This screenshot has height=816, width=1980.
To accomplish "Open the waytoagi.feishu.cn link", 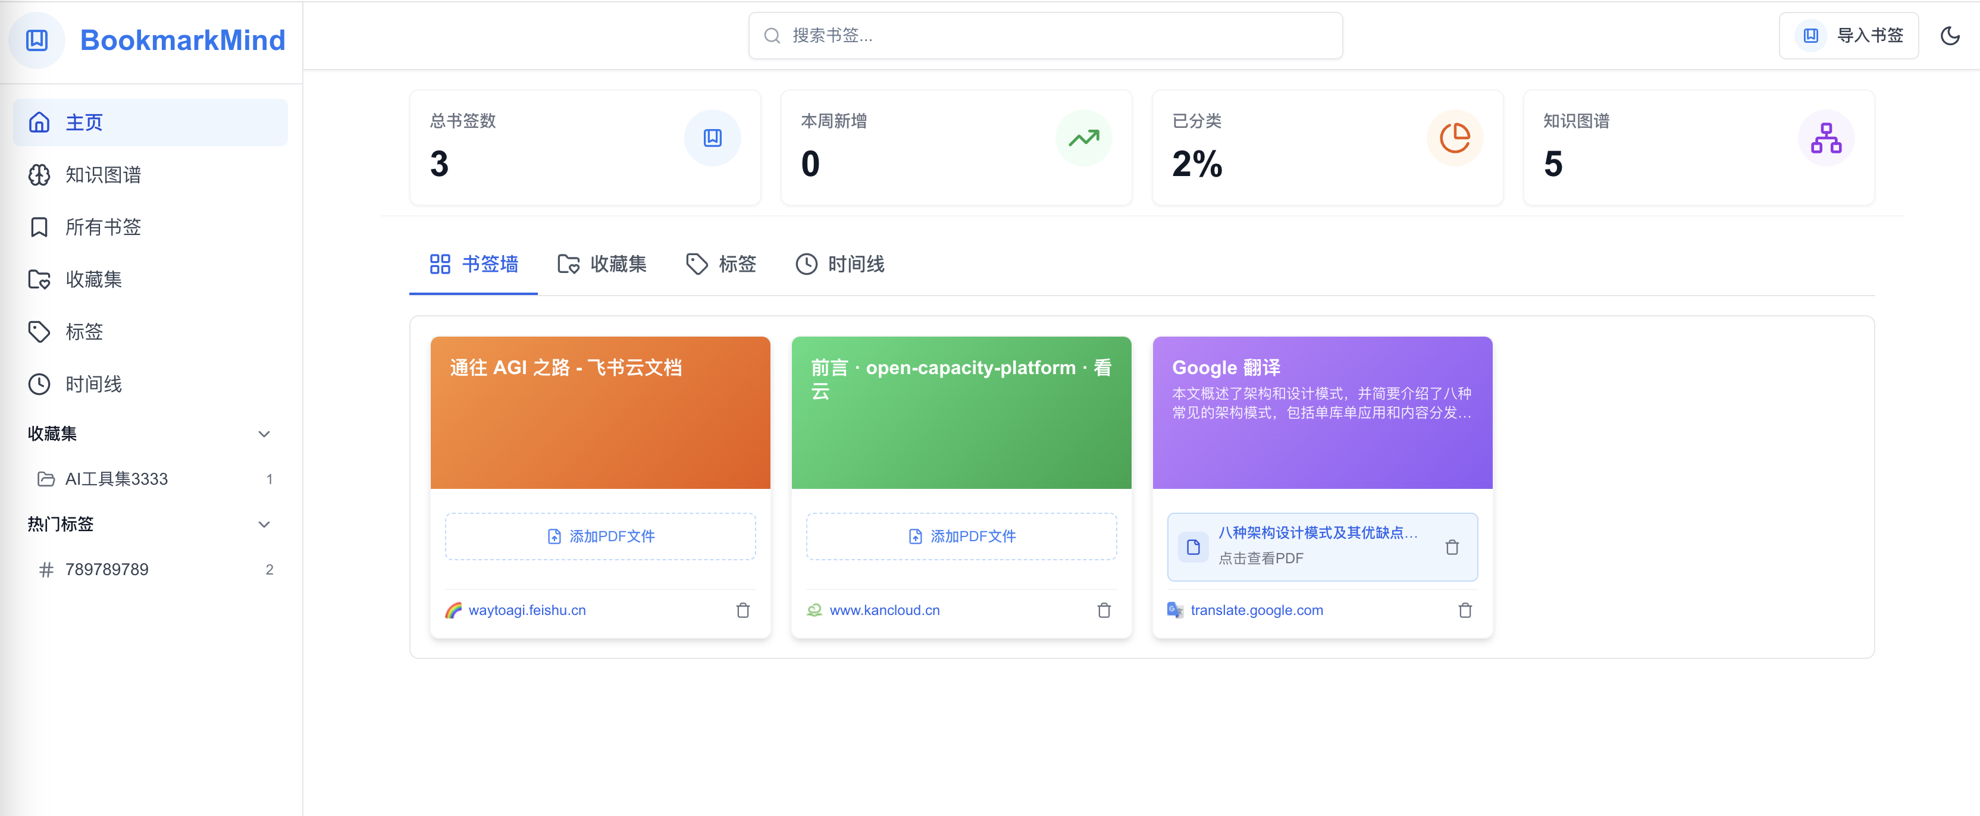I will point(527,610).
